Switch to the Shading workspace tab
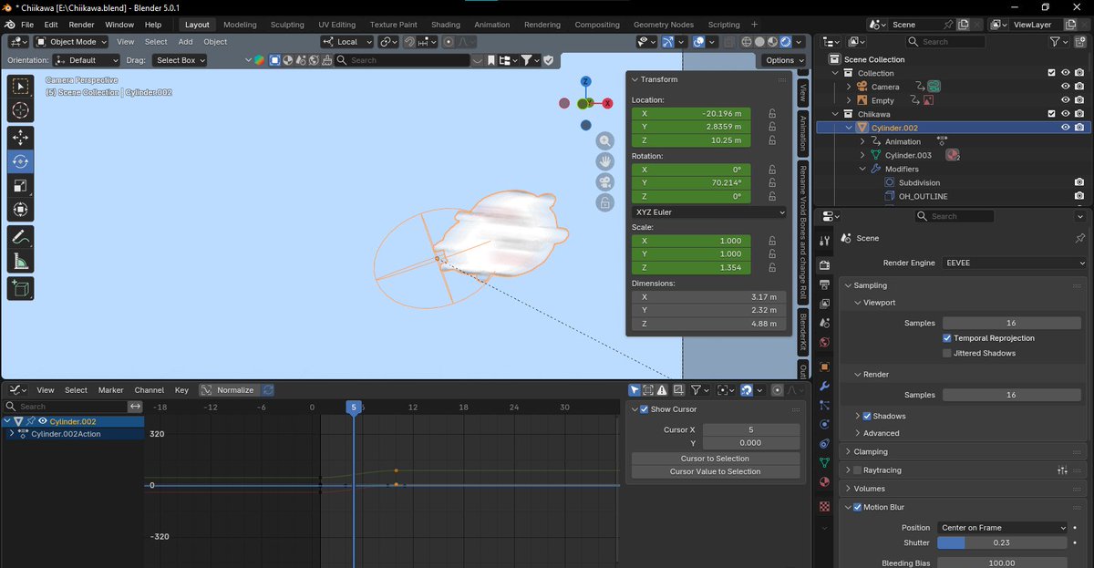This screenshot has width=1094, height=568. [446, 25]
